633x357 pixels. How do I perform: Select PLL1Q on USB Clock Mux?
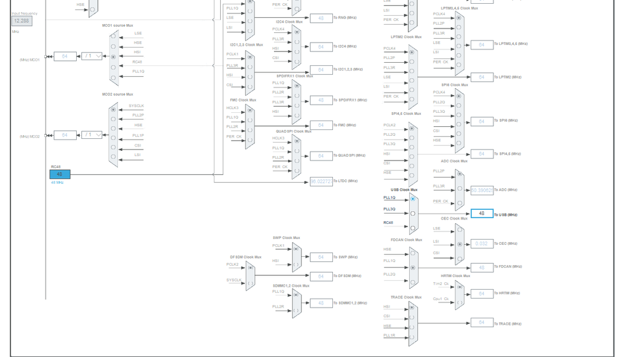point(412,199)
